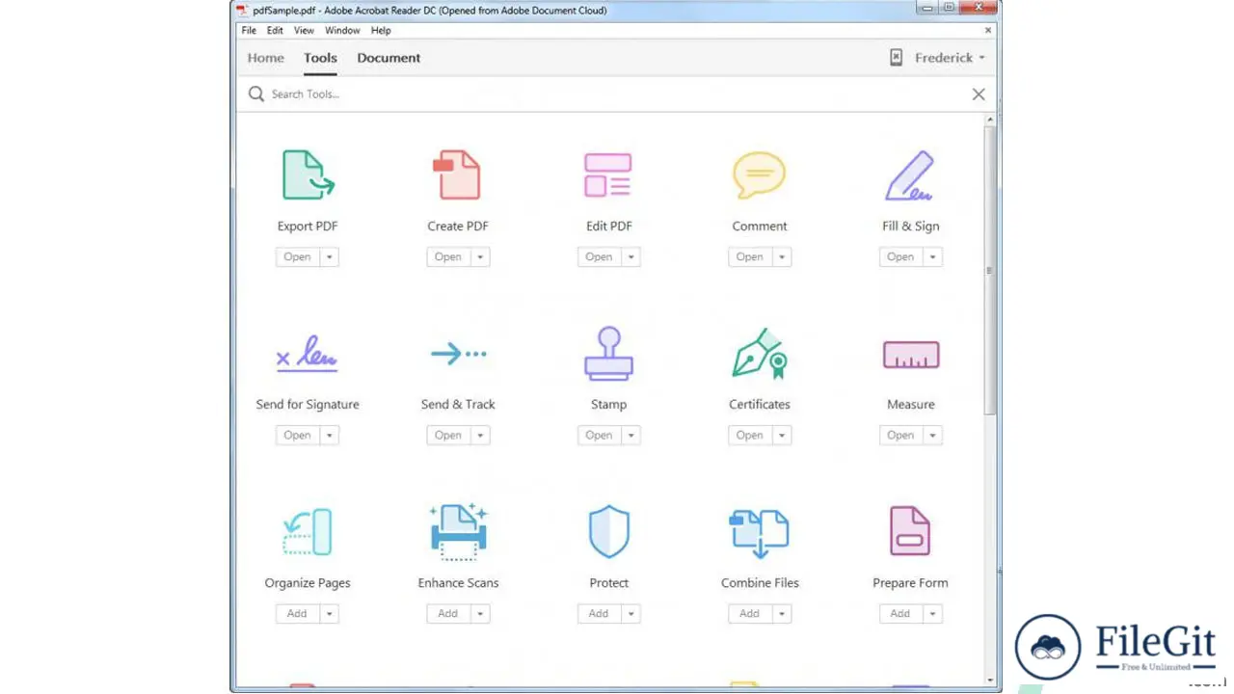Click the mobile link icon beside Frederick
Image resolution: width=1234 pixels, height=694 pixels.
point(896,58)
